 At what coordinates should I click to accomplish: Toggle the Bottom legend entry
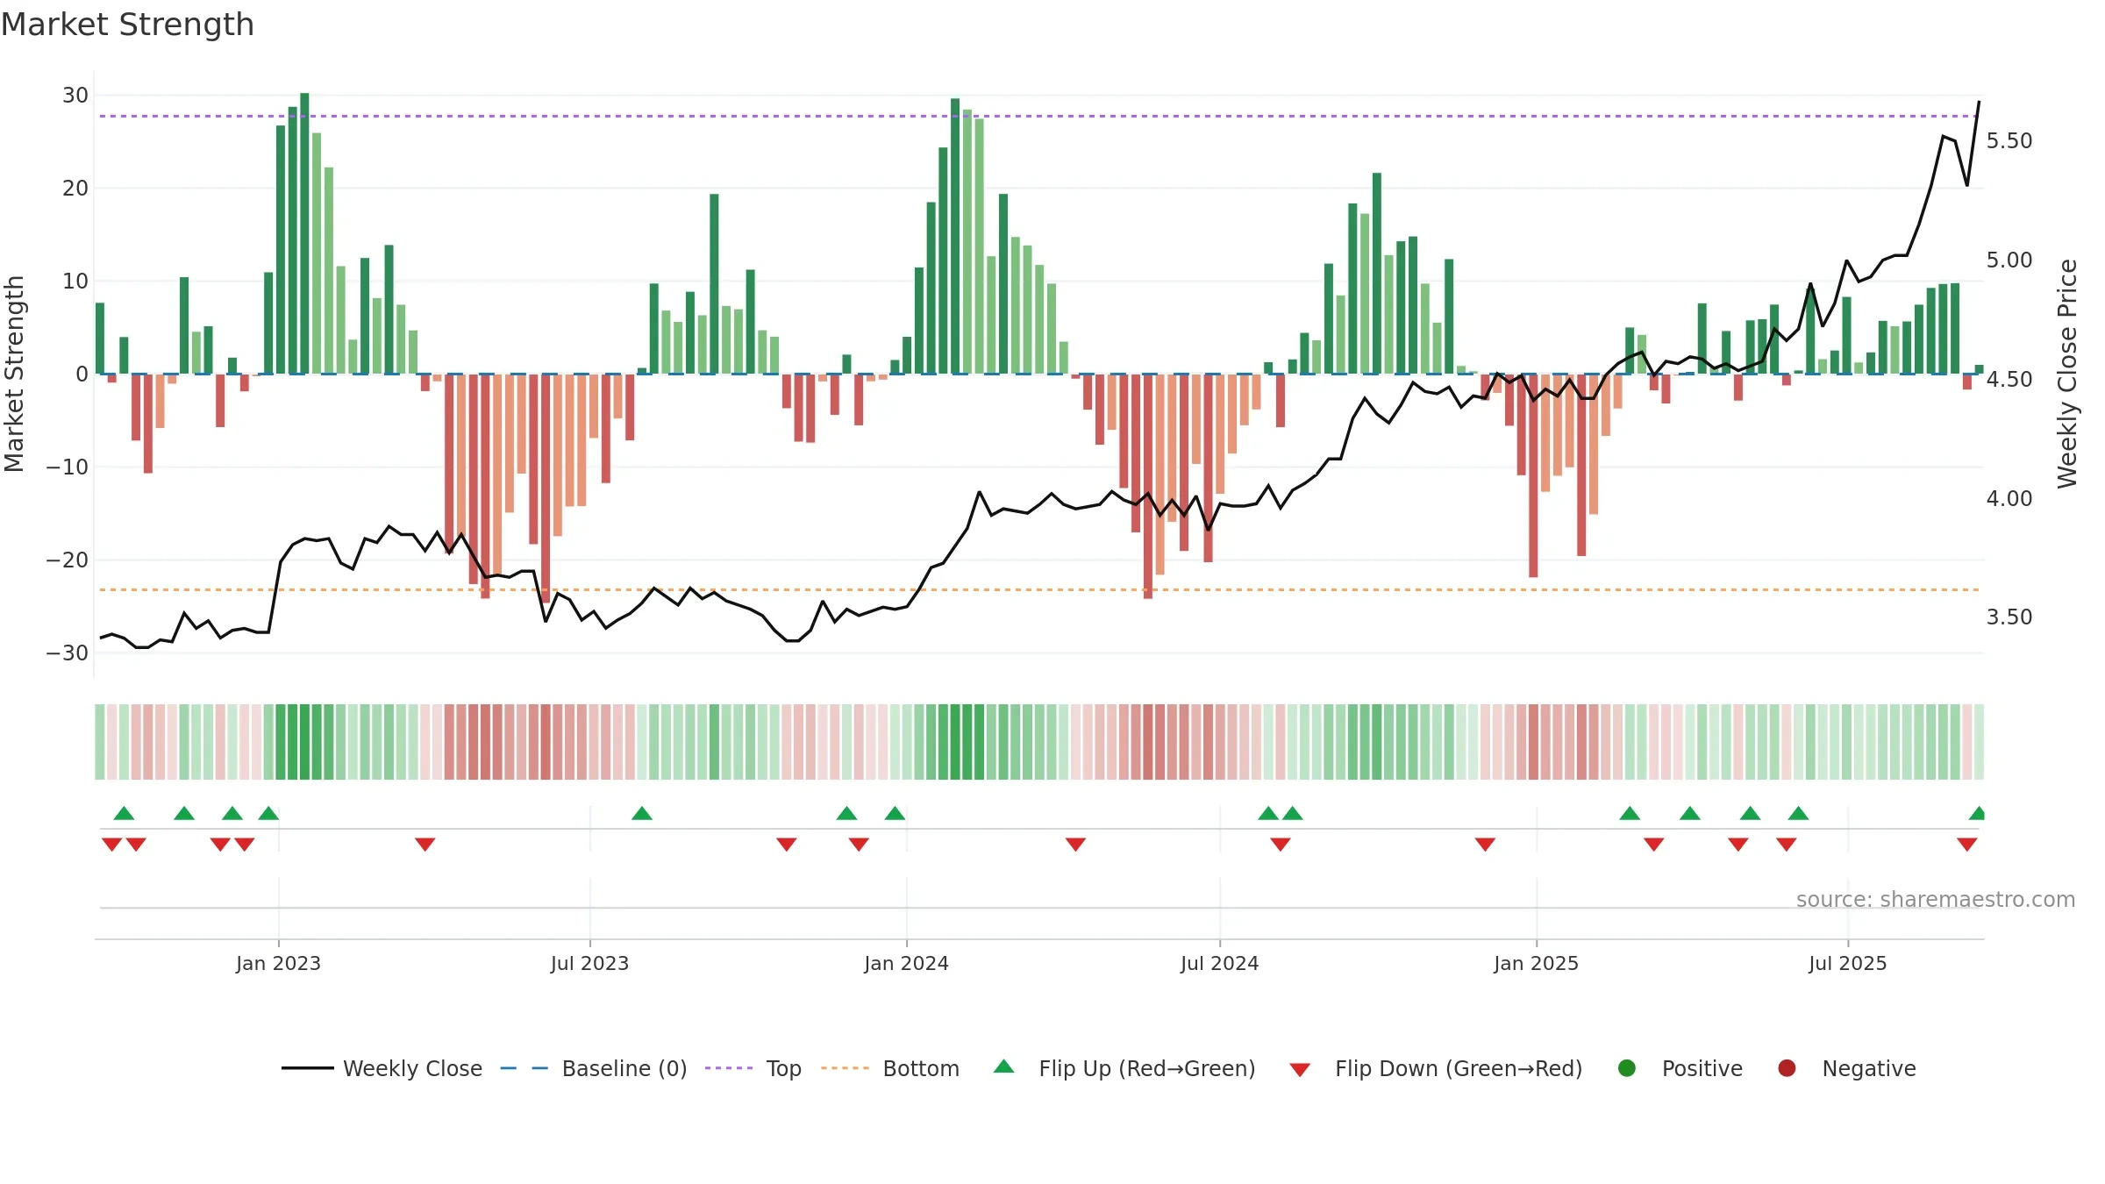tap(890, 1068)
